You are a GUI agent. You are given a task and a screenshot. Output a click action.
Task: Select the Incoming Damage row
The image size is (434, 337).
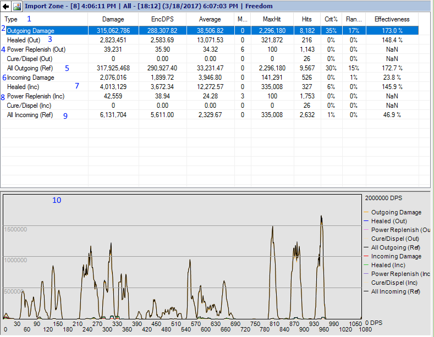click(x=30, y=78)
